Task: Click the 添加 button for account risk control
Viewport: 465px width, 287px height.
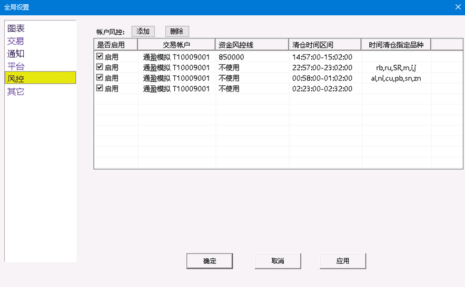Action: tap(143, 32)
